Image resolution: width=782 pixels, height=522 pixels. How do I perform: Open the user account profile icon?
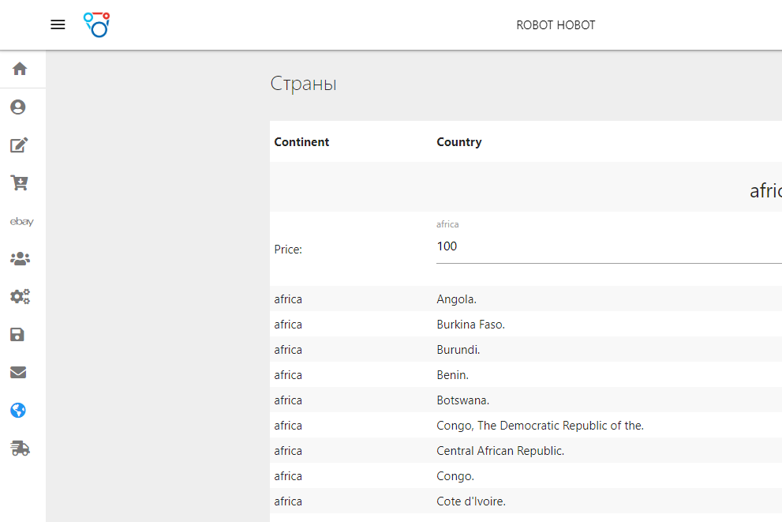pos(19,107)
